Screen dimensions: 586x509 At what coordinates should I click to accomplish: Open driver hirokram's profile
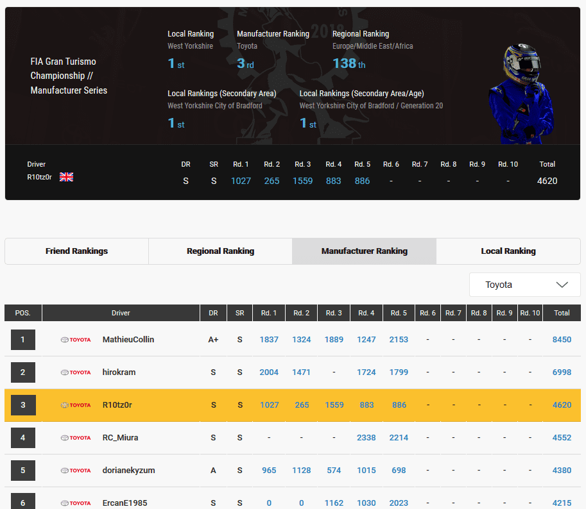[x=119, y=372]
